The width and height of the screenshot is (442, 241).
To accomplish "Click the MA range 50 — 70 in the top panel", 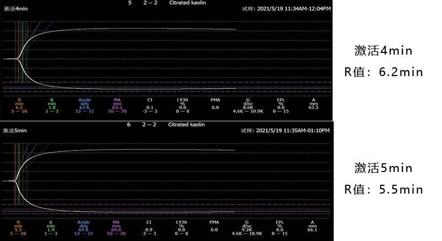I will pyautogui.click(x=117, y=111).
